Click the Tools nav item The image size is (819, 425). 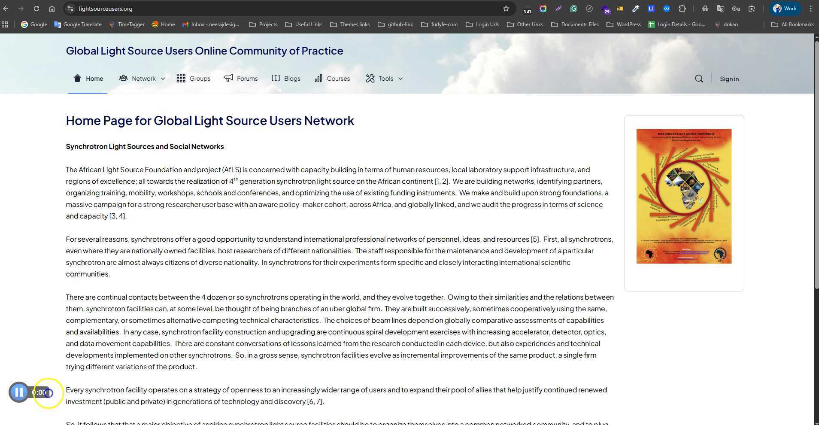[x=379, y=79]
